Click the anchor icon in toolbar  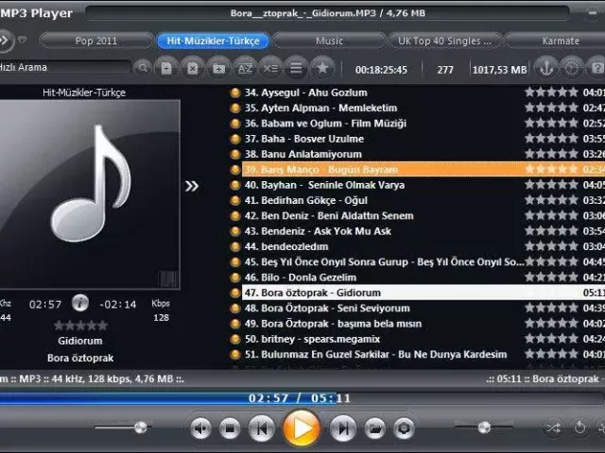tap(546, 68)
